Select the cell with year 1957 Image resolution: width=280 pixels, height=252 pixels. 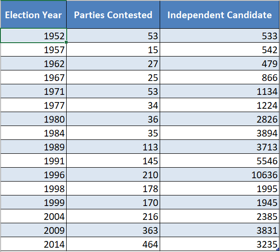point(34,49)
